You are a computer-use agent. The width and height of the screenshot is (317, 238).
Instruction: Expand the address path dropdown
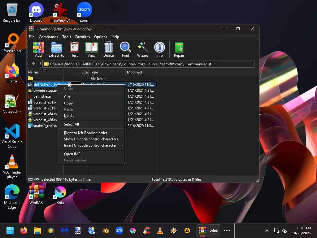coord(257,64)
